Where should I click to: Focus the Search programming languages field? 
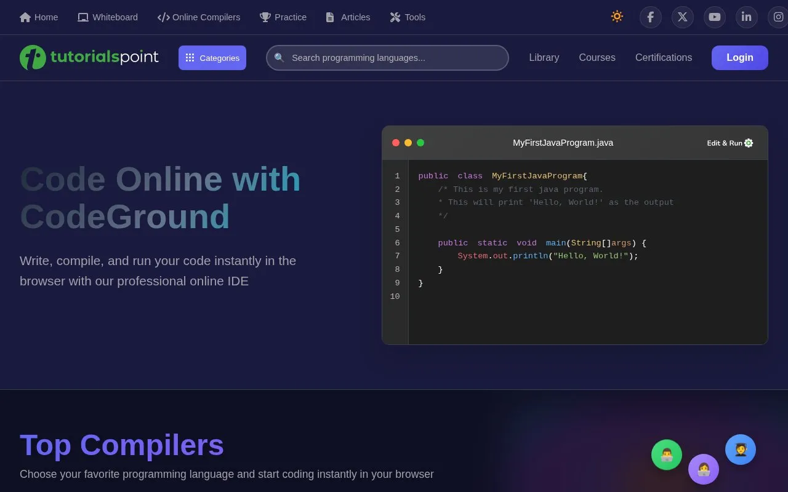pos(387,58)
